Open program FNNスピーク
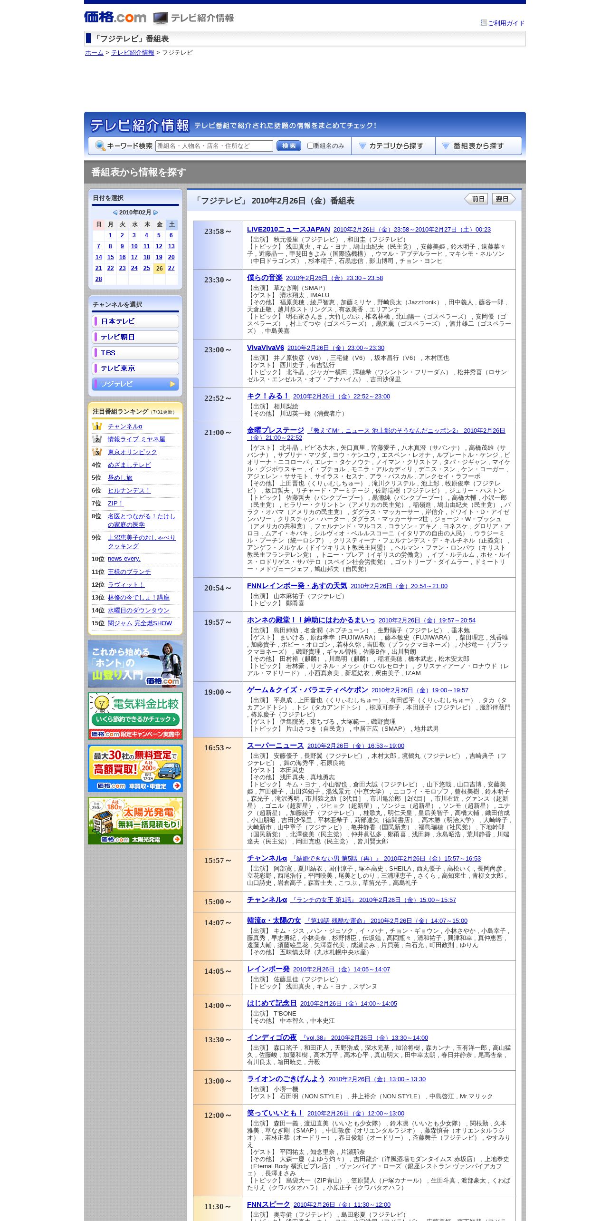Image resolution: width=610 pixels, height=1221 pixels. pos(268,1204)
